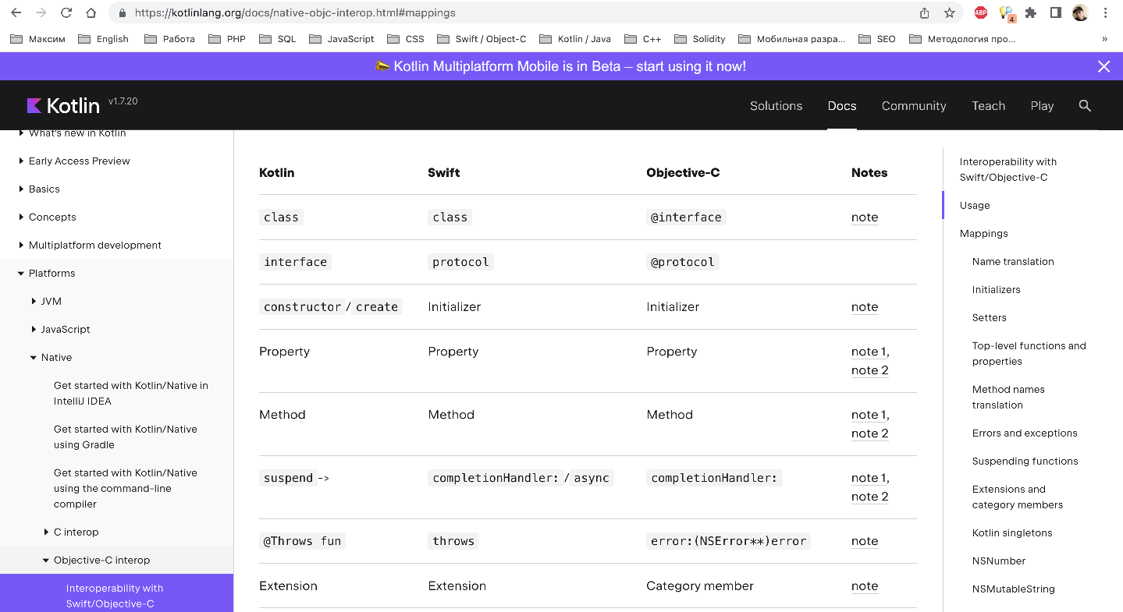Open the Swift / Object-C bookmarks folder
Screen dimensions: 1123x612
coord(482,39)
